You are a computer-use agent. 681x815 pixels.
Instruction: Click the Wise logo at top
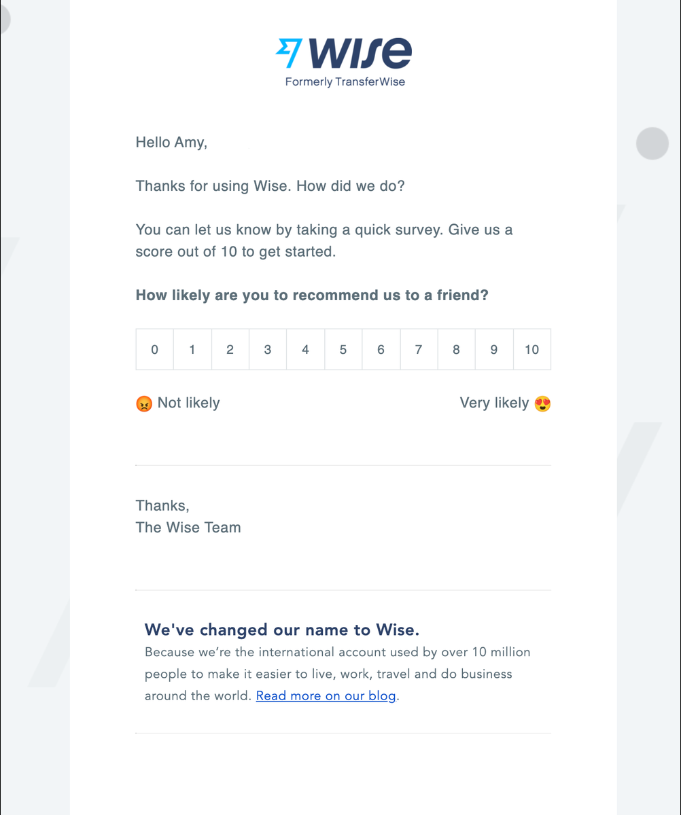[x=344, y=54]
